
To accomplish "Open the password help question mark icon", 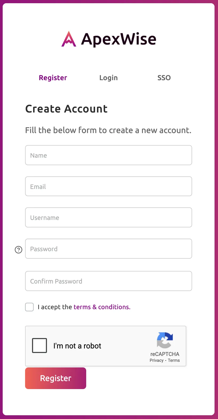I will tap(18, 250).
